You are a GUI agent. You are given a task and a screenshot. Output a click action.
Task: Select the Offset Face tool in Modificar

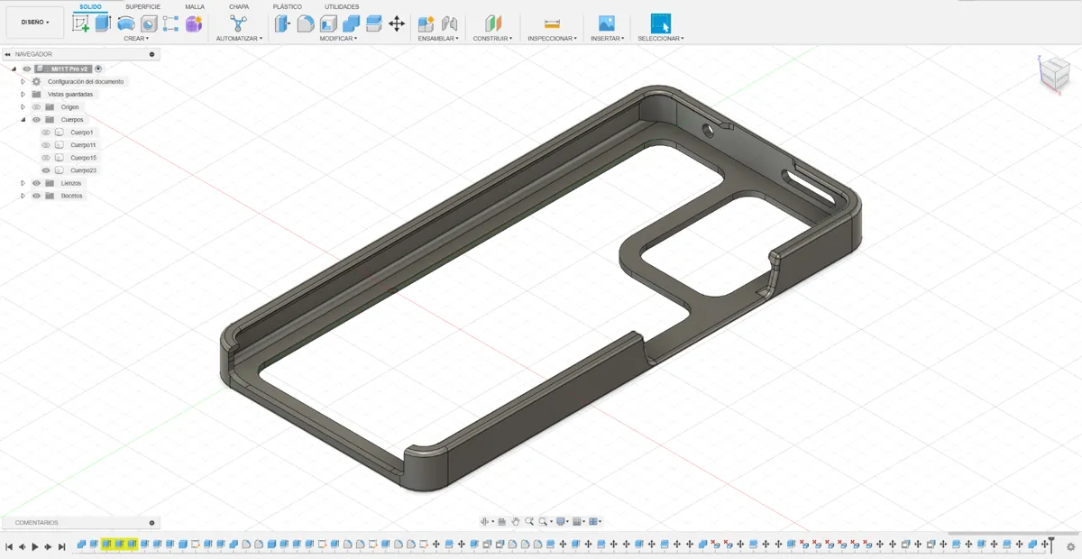coord(373,24)
